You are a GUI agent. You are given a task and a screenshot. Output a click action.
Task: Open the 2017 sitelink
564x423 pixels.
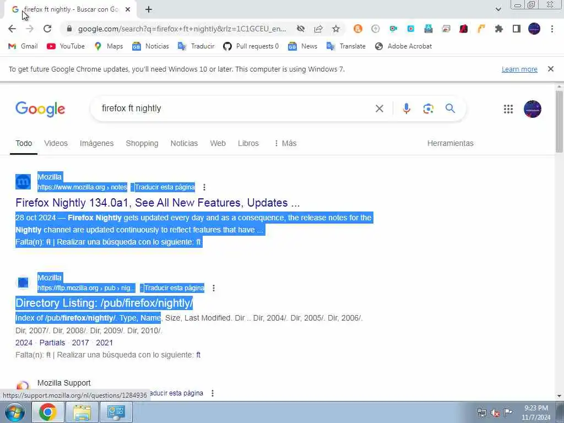pyautogui.click(x=80, y=343)
